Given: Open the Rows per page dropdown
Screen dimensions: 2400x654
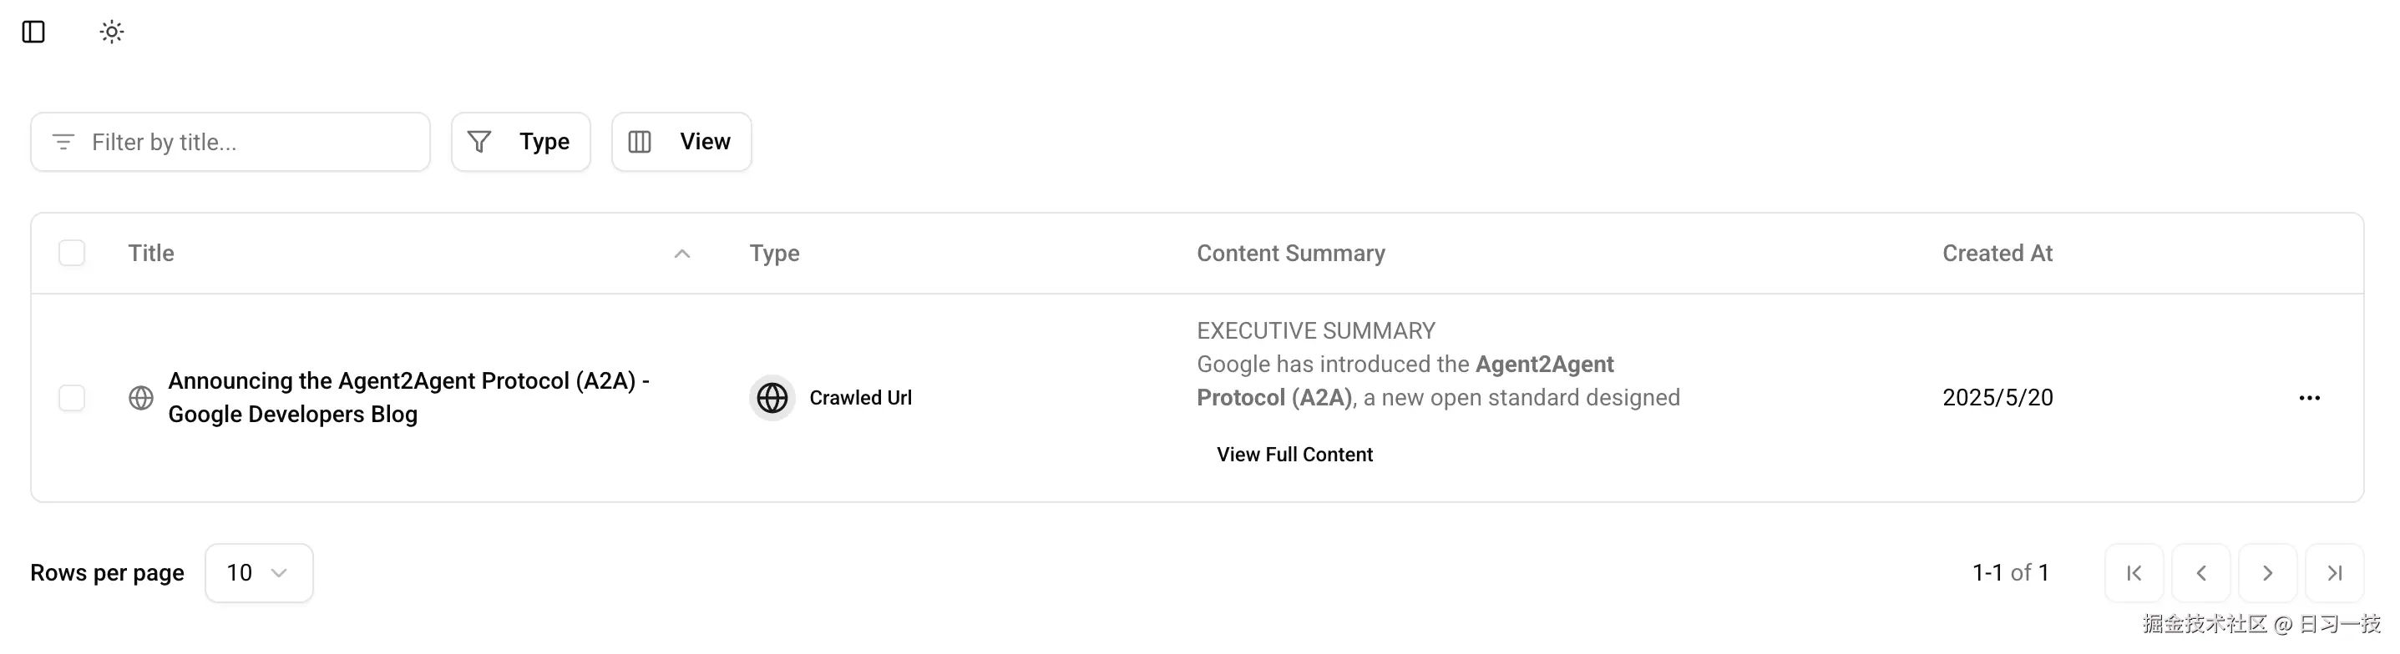Looking at the screenshot, I should pyautogui.click(x=259, y=572).
